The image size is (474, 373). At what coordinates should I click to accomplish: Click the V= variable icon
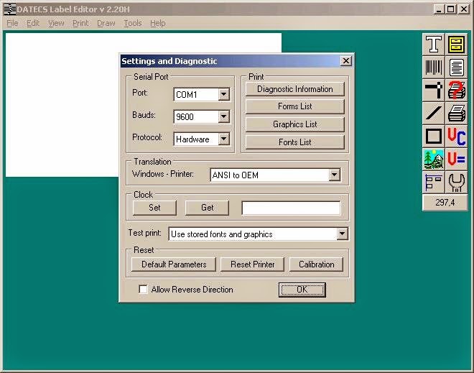pyautogui.click(x=456, y=159)
